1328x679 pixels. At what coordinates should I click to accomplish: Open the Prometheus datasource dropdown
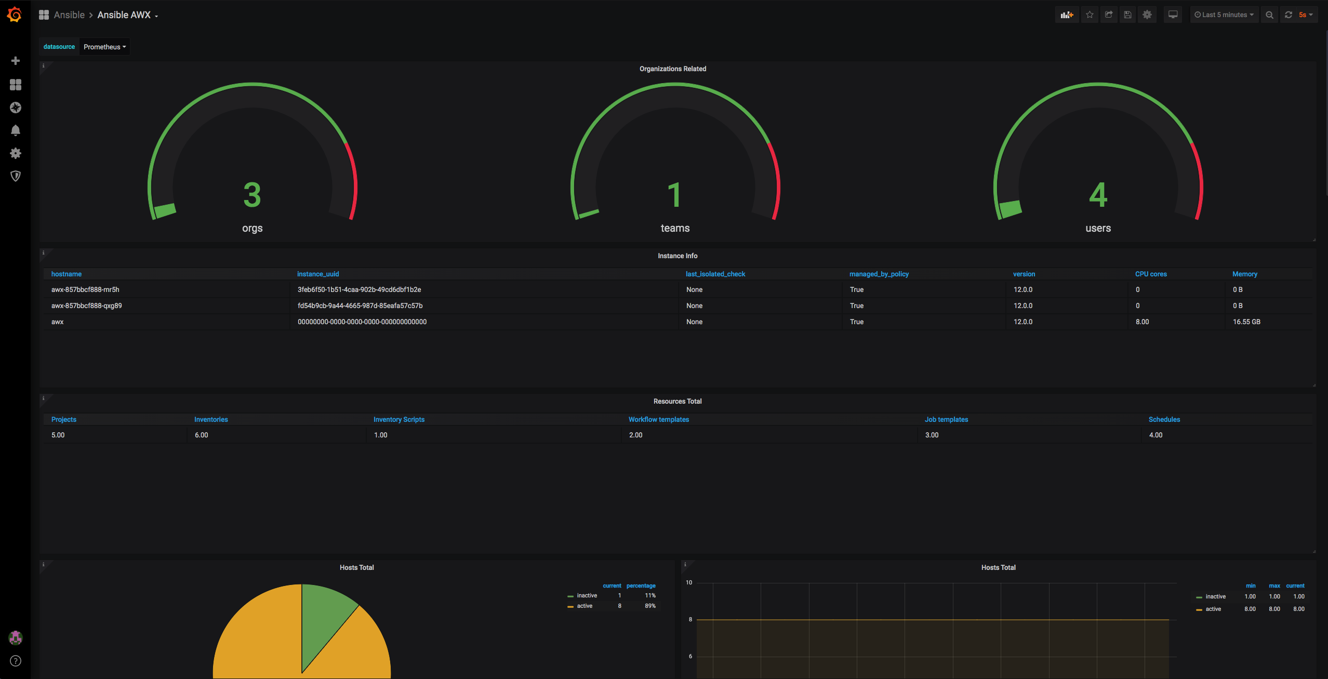pyautogui.click(x=104, y=47)
